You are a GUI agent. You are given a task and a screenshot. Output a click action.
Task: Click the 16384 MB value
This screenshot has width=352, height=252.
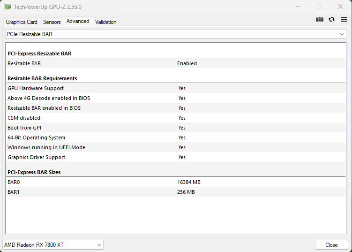coord(189,182)
